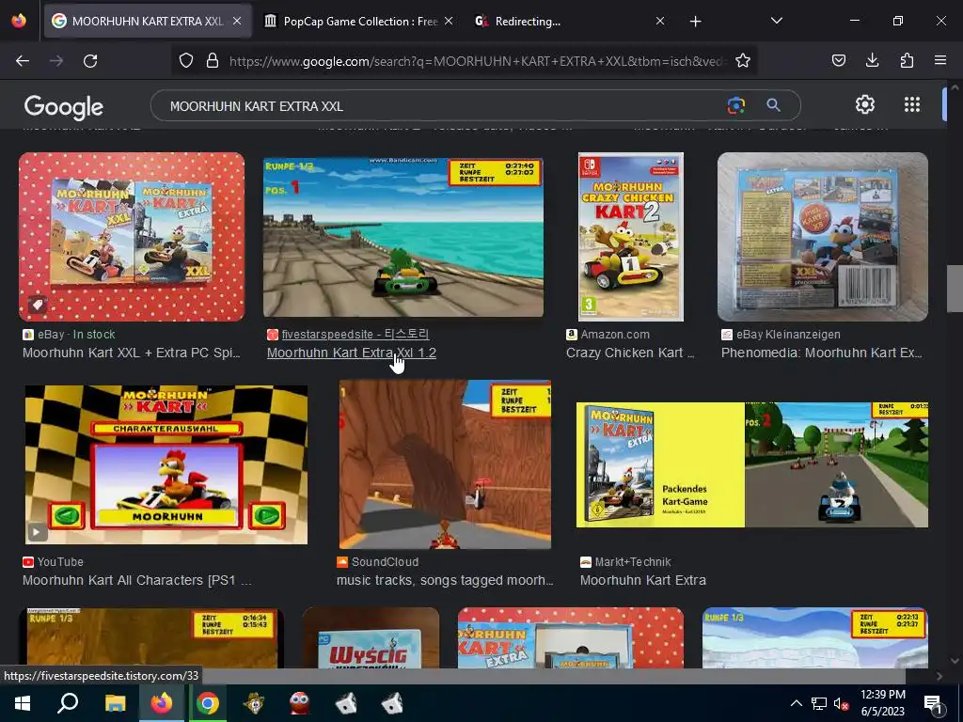Screen dimensions: 963x722
Task: Open File Explorer from taskbar
Action: [x=115, y=703]
